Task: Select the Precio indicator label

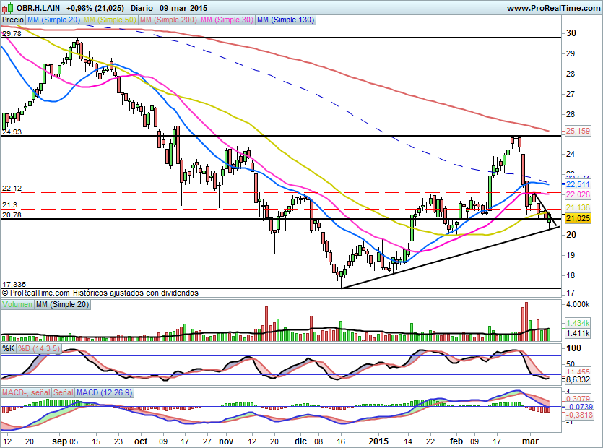Action: point(13,20)
